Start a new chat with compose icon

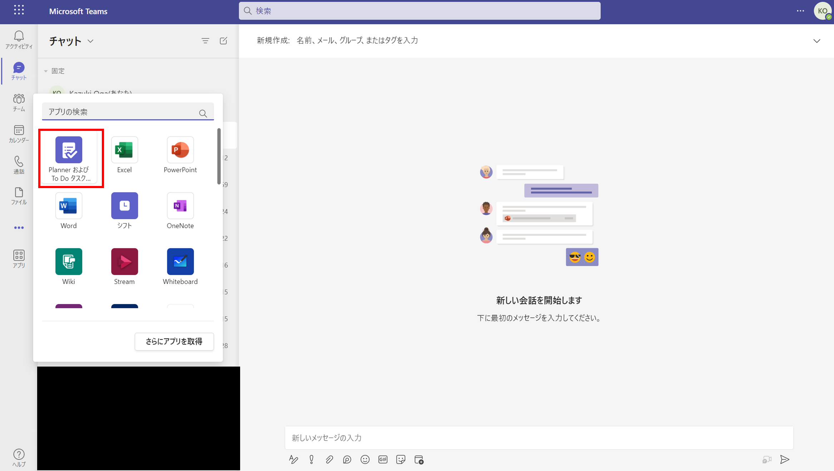(223, 41)
